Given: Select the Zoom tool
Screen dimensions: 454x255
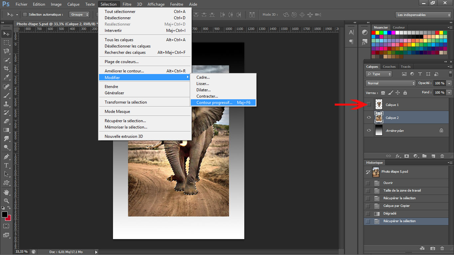Looking at the screenshot, I should tap(6, 201).
